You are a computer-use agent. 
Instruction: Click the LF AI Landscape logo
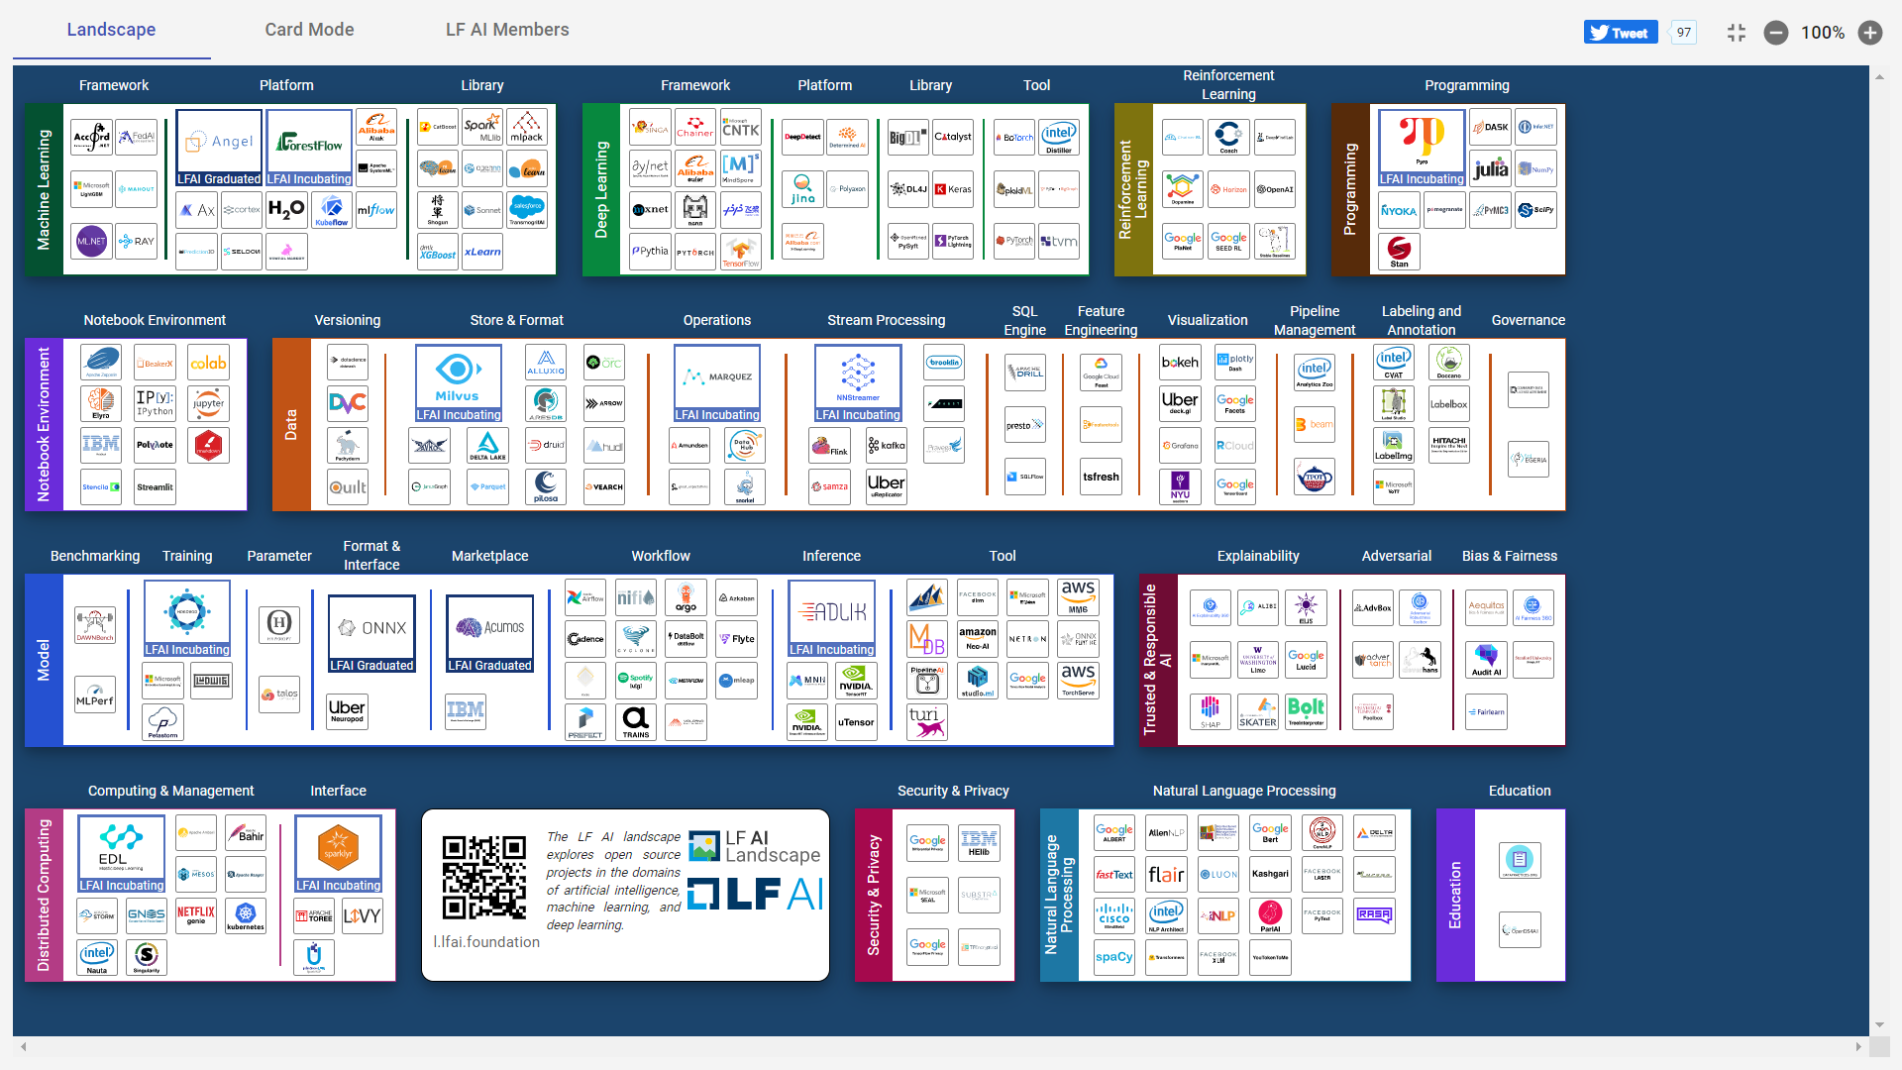tap(756, 847)
